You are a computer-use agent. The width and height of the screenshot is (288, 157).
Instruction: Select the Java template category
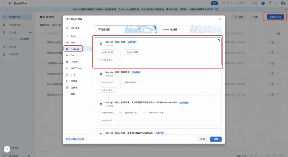(x=73, y=36)
